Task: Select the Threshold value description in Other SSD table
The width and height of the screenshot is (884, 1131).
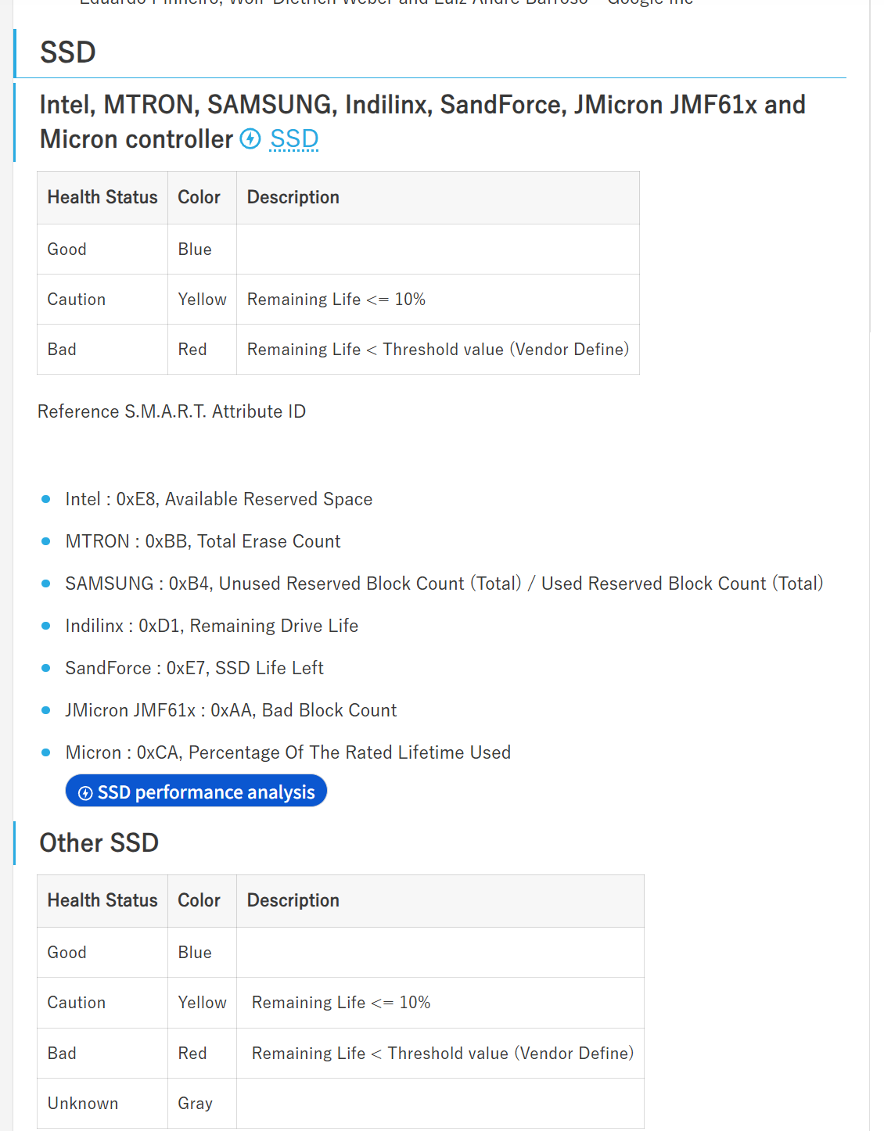Action: coord(440,1054)
